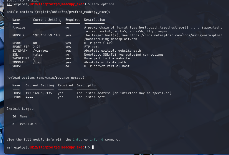Click the LHOST option name
The height and width of the screenshot is (155, 229).
pyautogui.click(x=17, y=93)
